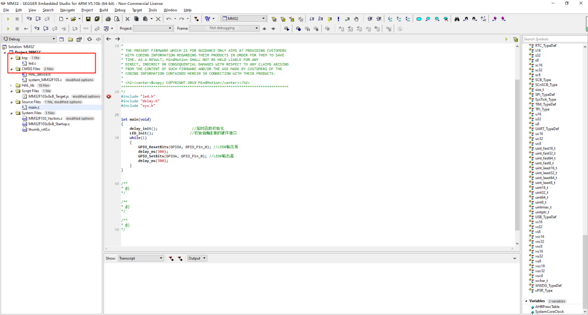Open the File menu

6,10
